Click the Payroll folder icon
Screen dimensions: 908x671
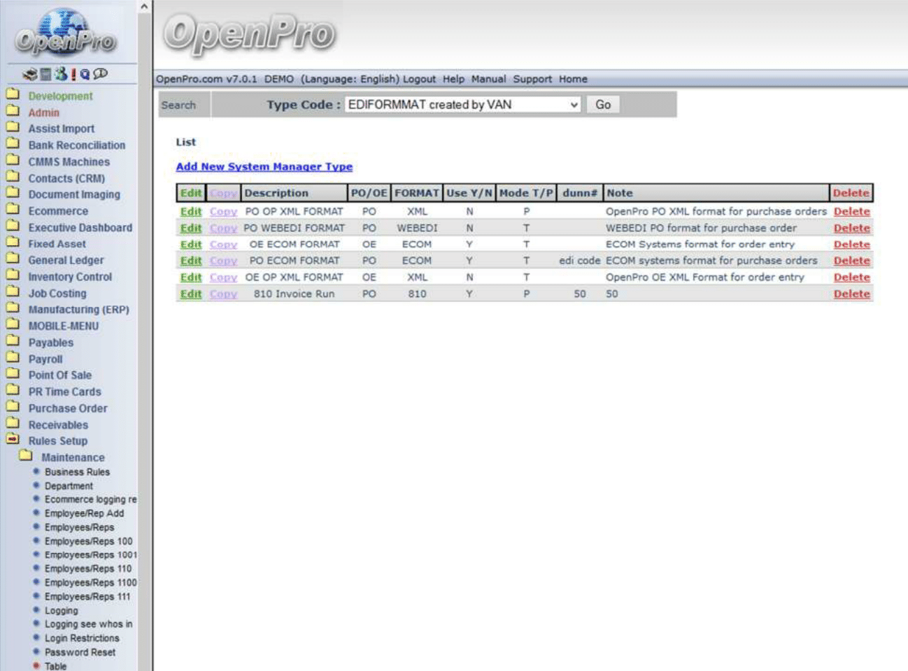point(13,359)
